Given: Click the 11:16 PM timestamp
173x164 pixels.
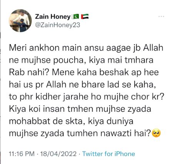Looking at the screenshot, I should 22,154.
